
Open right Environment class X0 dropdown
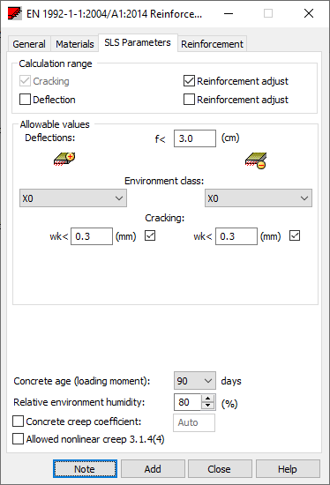tap(259, 198)
